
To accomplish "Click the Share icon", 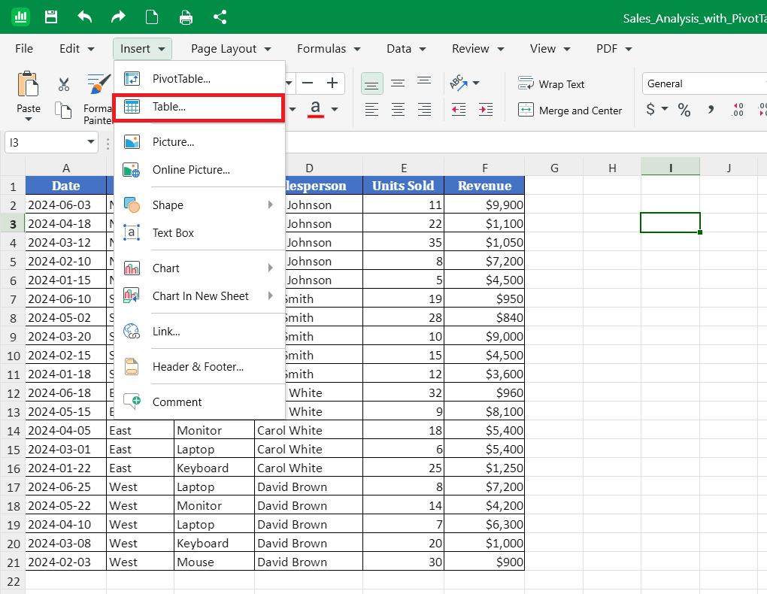I will (x=220, y=17).
